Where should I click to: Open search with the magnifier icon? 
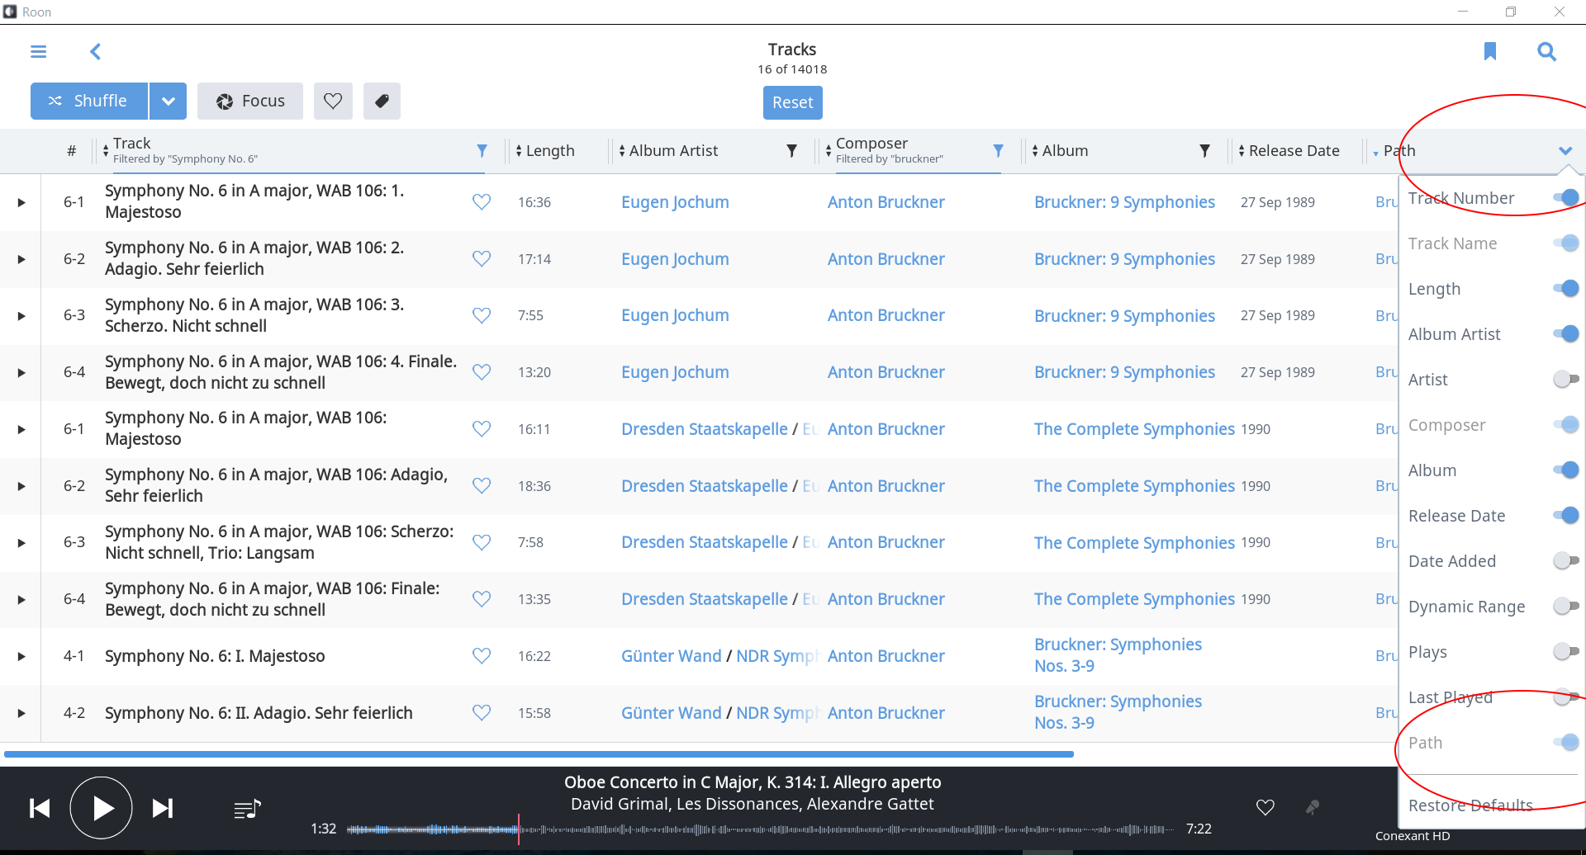(x=1546, y=52)
